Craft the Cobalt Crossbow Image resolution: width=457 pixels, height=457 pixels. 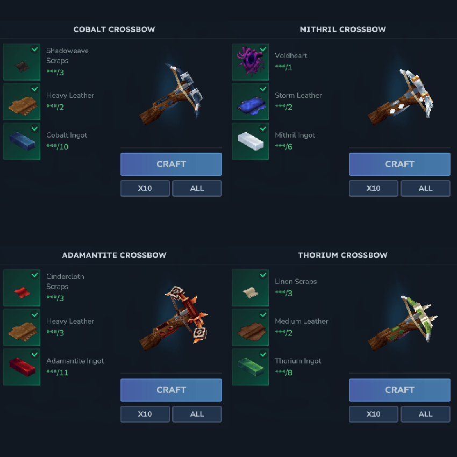(171, 164)
